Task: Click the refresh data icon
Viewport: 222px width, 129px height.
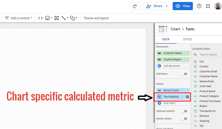Action: tap(135, 6)
